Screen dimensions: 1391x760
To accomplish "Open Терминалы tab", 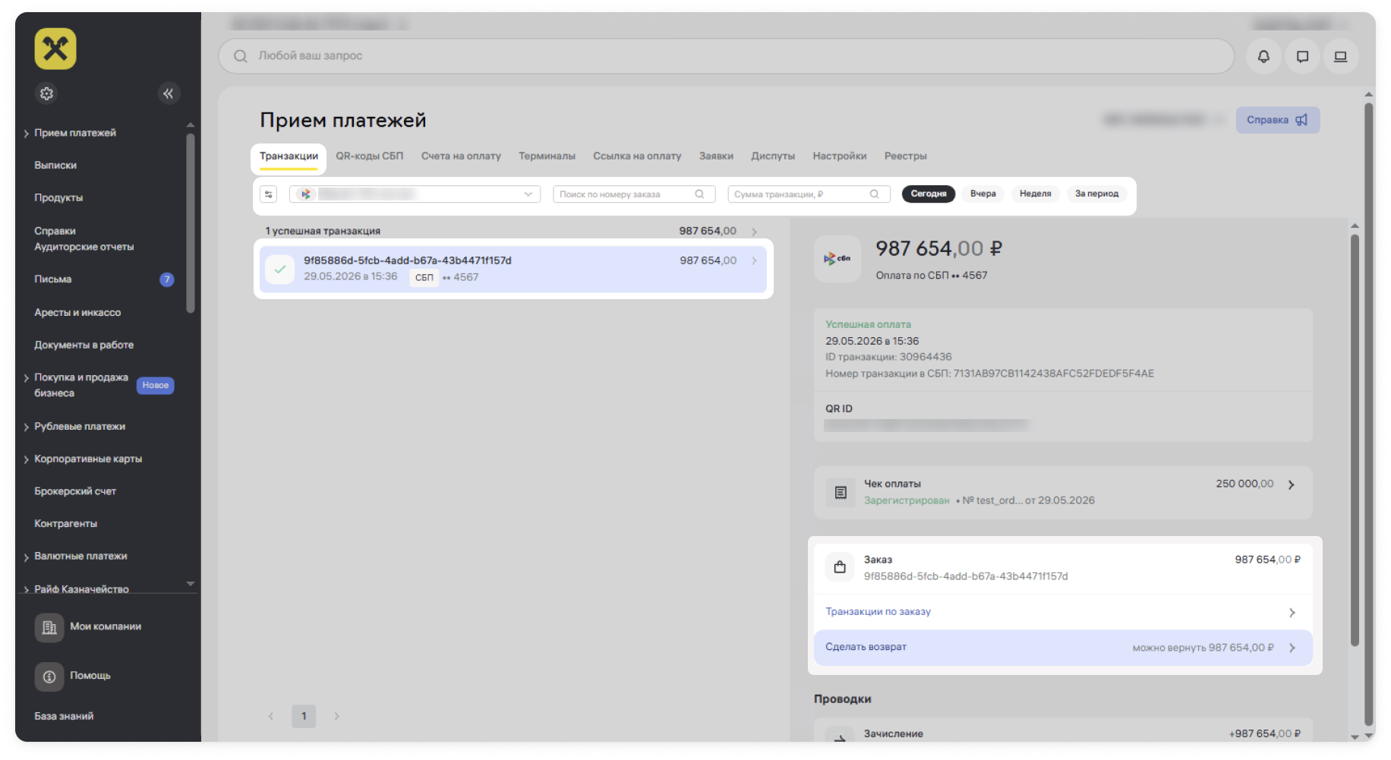I will [x=547, y=156].
